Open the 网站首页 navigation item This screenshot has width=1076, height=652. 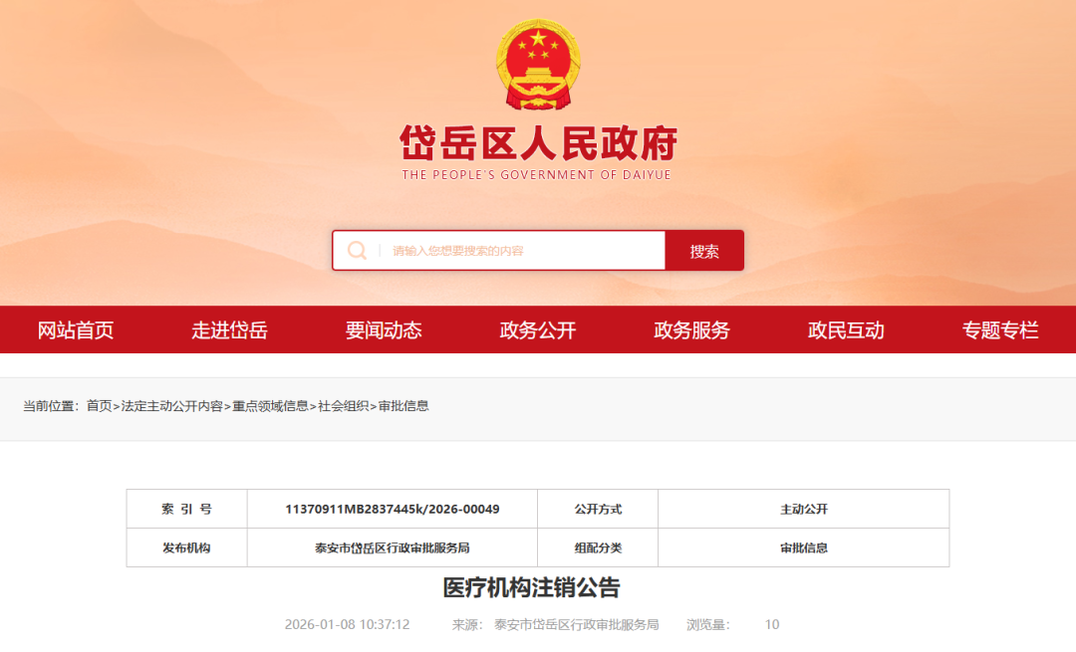(76, 330)
